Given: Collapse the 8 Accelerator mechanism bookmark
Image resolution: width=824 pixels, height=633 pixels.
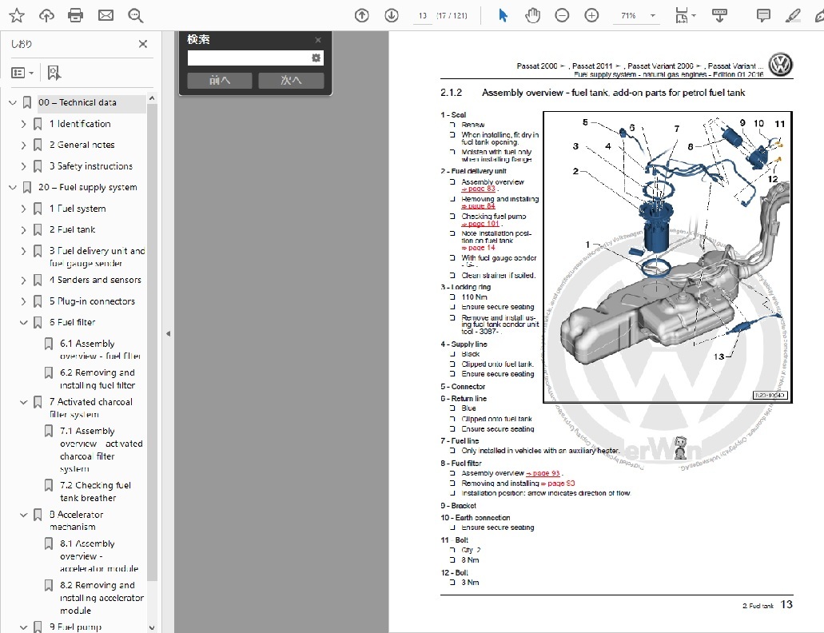Looking at the screenshot, I should coord(23,515).
